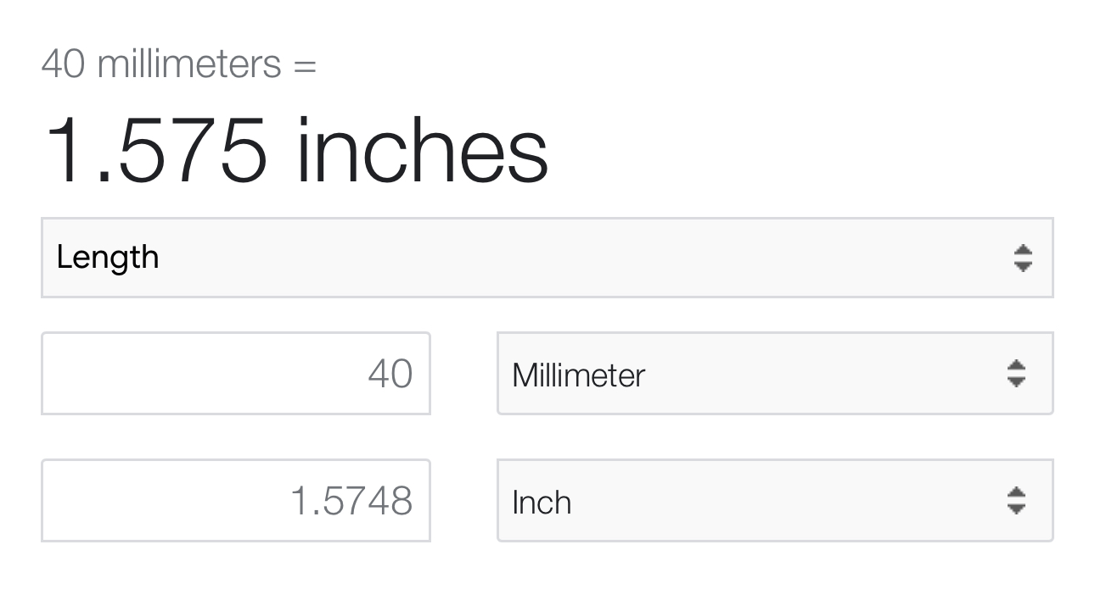Open the Length category dropdown
Image resolution: width=1095 pixels, height=589 pixels.
tap(547, 258)
